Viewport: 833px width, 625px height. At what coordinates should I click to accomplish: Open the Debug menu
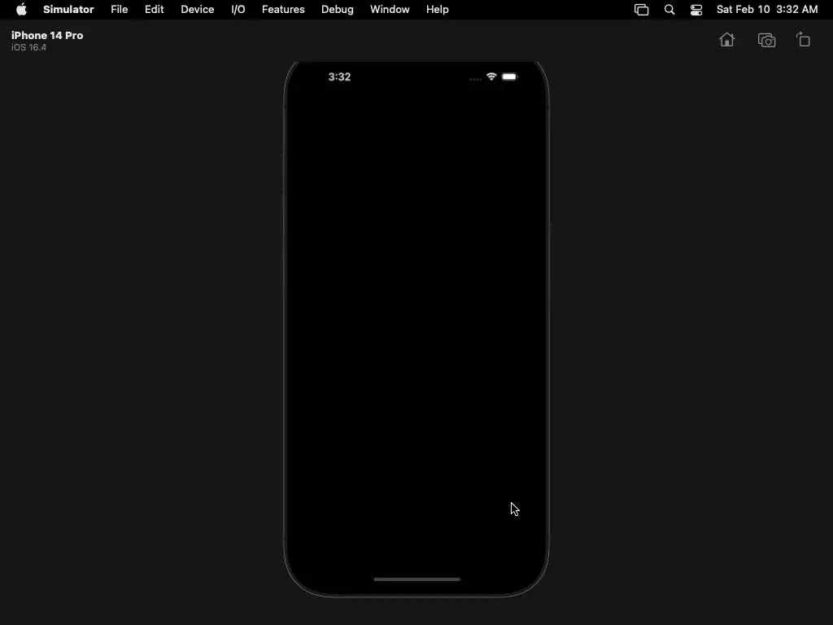[x=338, y=10]
